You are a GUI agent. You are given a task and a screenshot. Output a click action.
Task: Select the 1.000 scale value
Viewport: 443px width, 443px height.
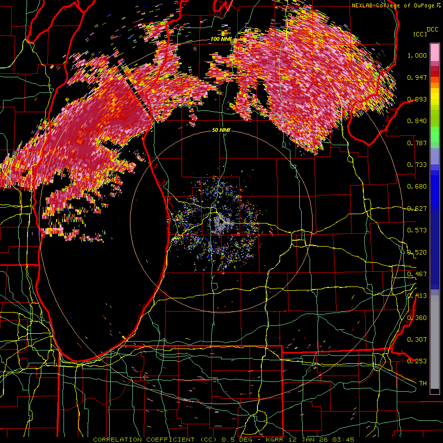[x=417, y=55]
